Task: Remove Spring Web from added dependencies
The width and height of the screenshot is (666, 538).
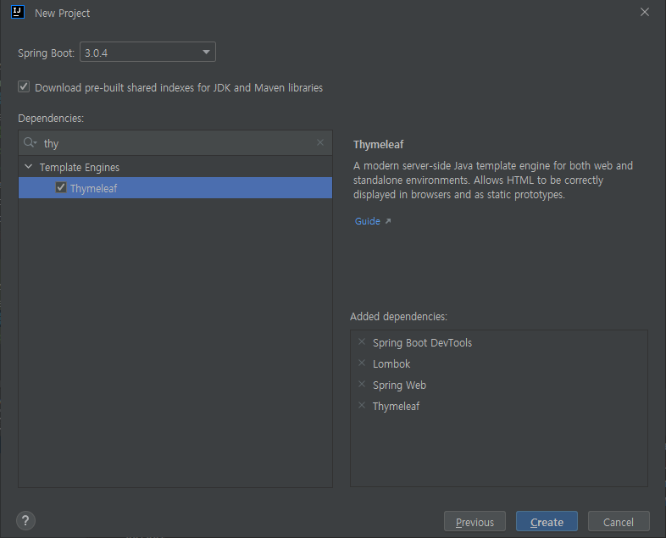Action: 362,385
